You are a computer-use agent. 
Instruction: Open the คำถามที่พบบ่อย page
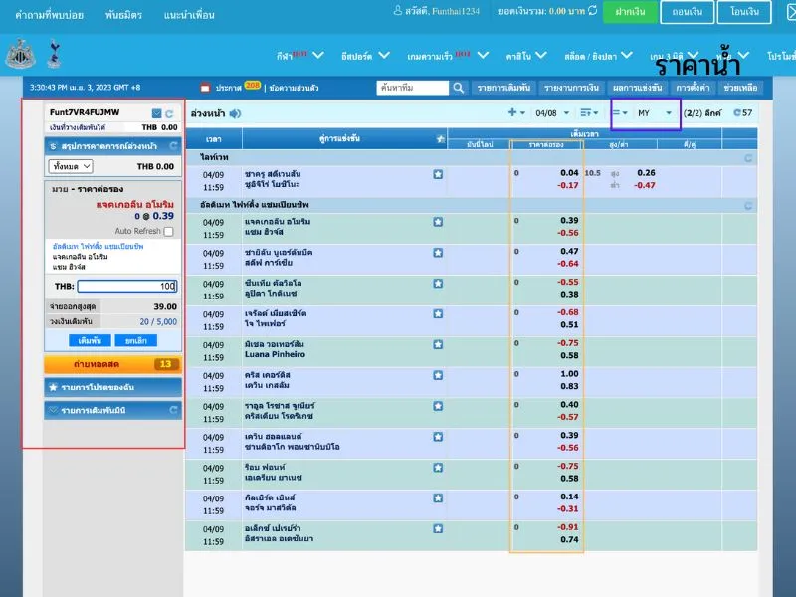[x=49, y=15]
